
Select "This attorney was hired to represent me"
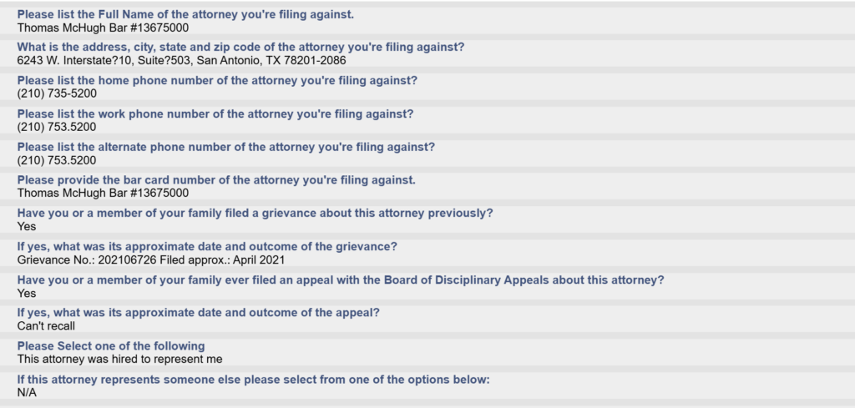coord(120,360)
